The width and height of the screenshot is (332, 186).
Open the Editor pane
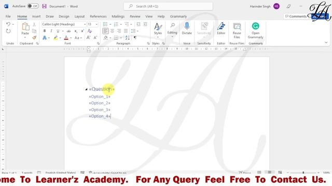[x=221, y=28]
